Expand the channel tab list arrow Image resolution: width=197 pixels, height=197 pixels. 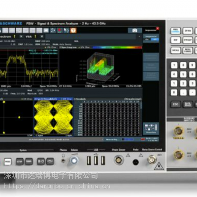[139, 36]
